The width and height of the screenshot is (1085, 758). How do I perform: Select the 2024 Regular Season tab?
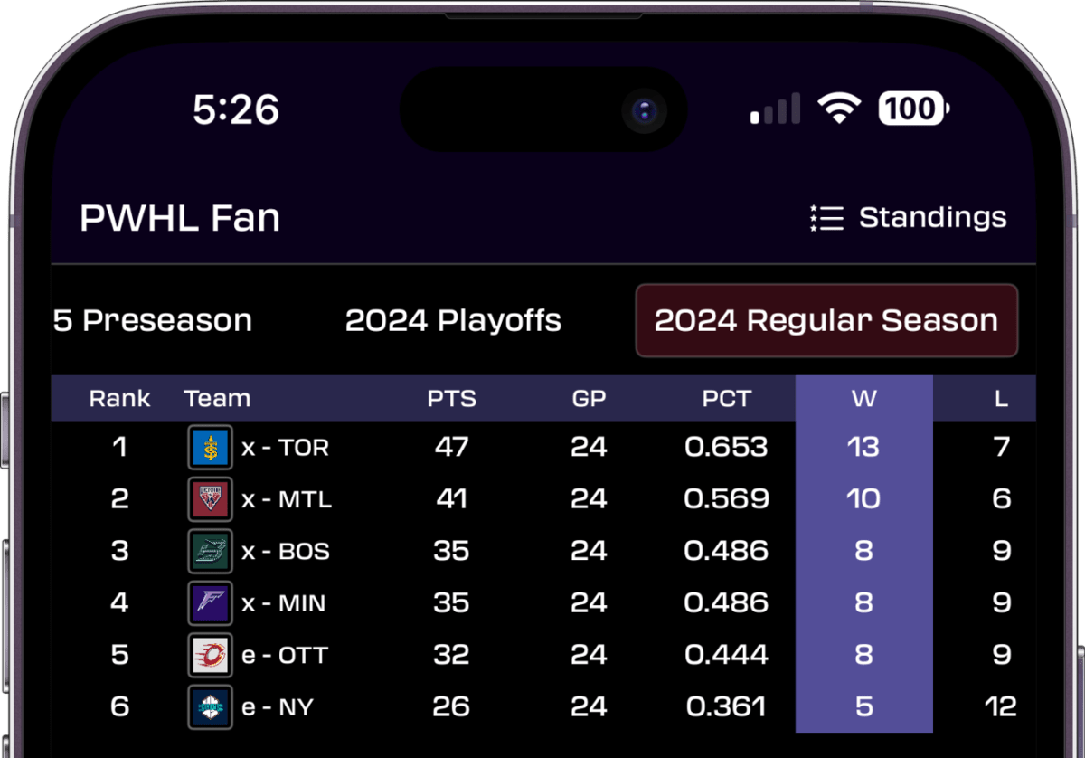[x=826, y=320]
